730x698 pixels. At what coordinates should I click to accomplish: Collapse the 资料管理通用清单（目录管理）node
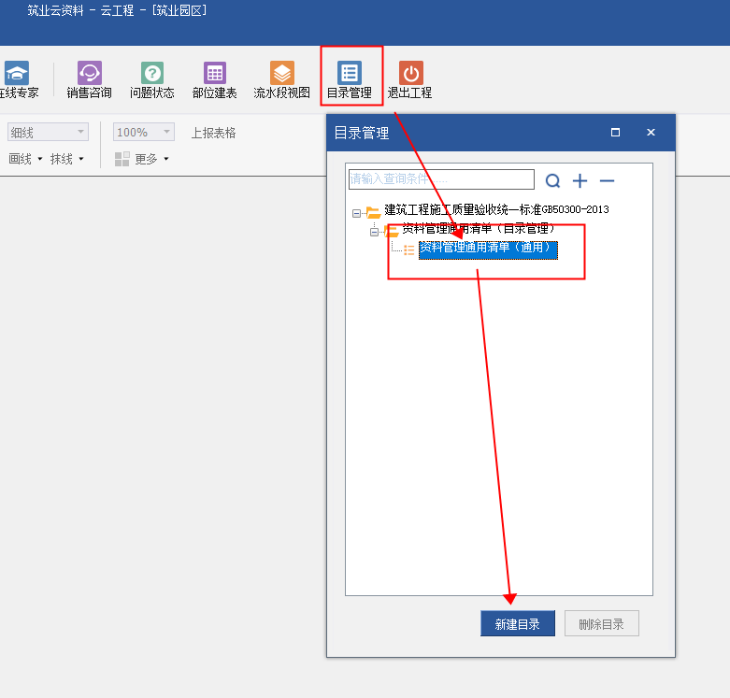(374, 232)
